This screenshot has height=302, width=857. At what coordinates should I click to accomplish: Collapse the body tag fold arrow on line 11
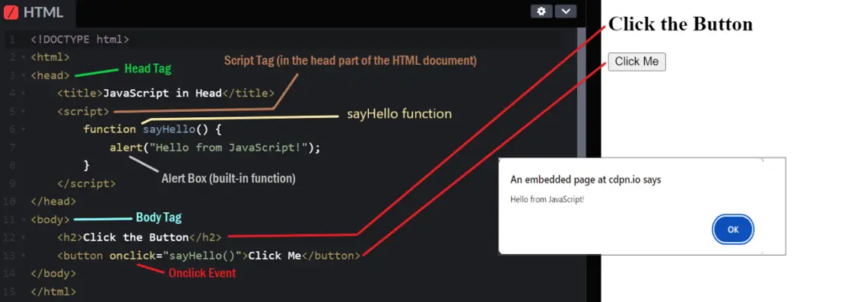(x=23, y=219)
